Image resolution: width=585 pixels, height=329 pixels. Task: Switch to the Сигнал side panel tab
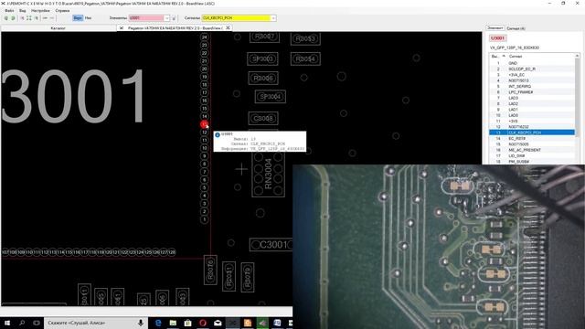point(516,28)
